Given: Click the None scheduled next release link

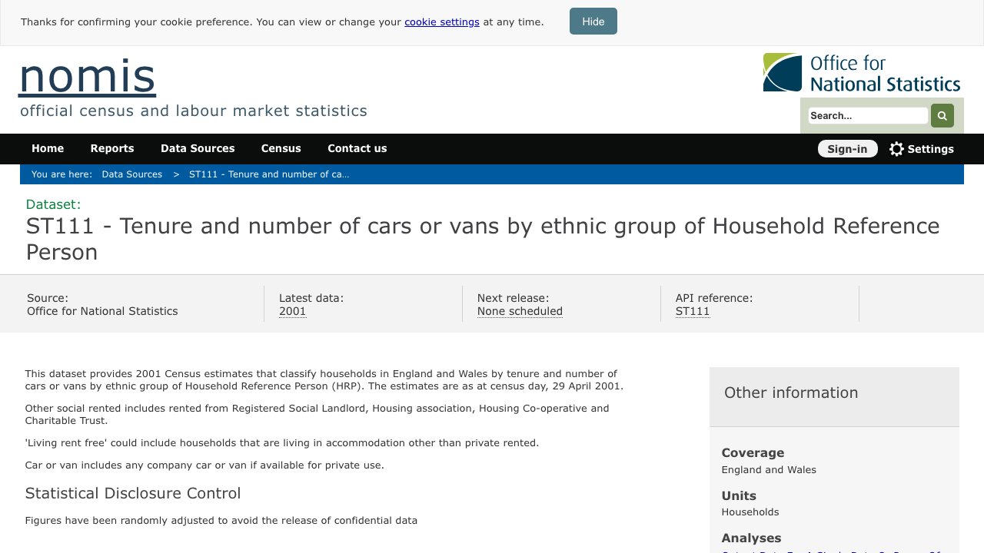Looking at the screenshot, I should click(x=520, y=311).
